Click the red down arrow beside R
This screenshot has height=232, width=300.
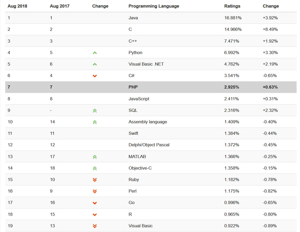coord(95,214)
